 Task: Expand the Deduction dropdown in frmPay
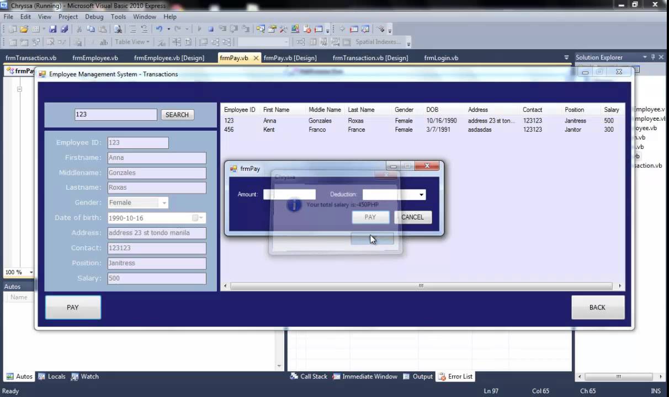pos(421,194)
